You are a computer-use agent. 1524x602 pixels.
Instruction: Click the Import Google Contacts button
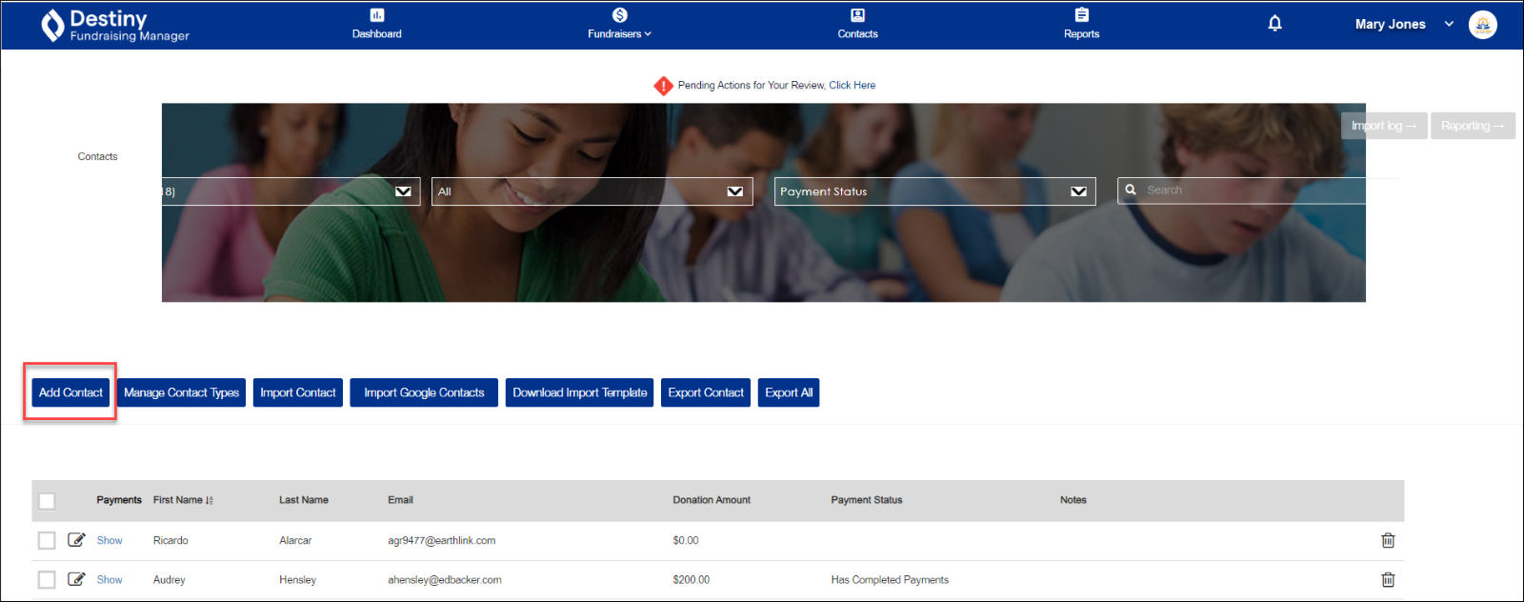(x=424, y=392)
